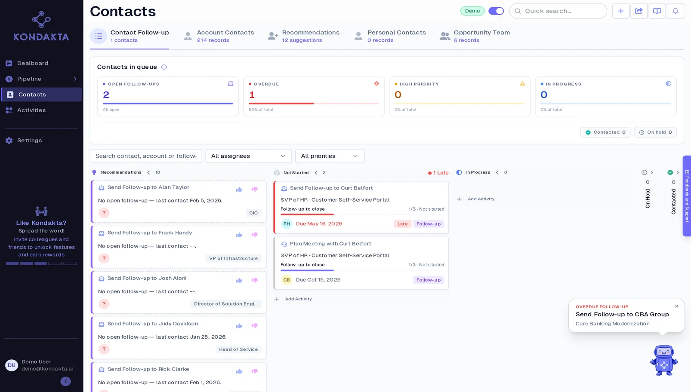Screen dimensions: 691x392
Task: Open Activities in the sidebar
Action: (x=41, y=110)
